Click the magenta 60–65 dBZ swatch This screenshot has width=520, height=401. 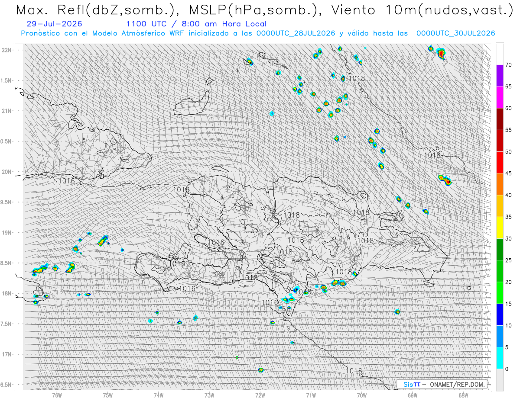coord(500,97)
